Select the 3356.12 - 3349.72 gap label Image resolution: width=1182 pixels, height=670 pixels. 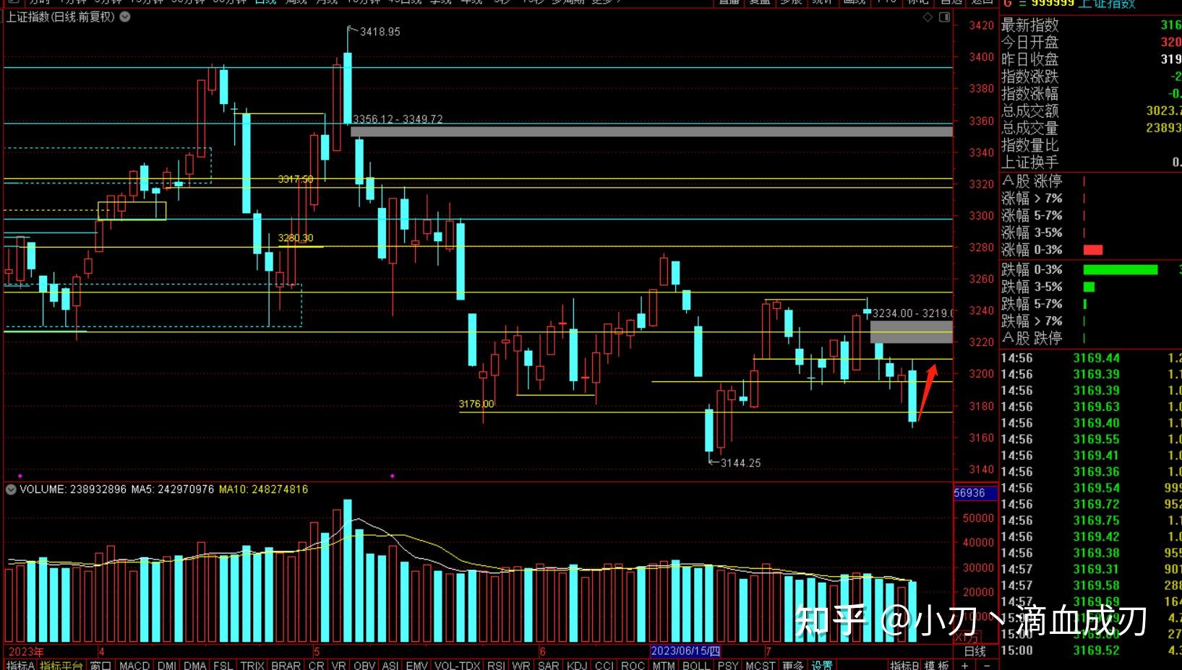coord(398,119)
